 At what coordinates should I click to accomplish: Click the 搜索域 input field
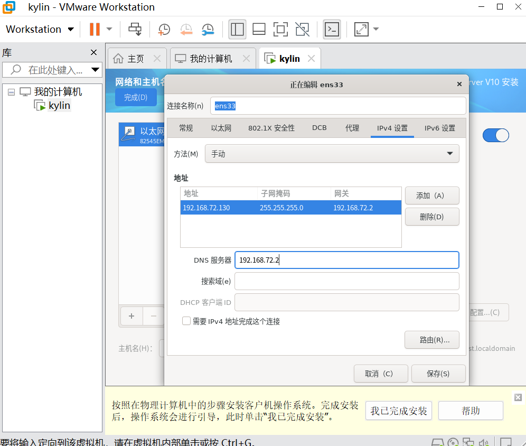[x=347, y=281]
